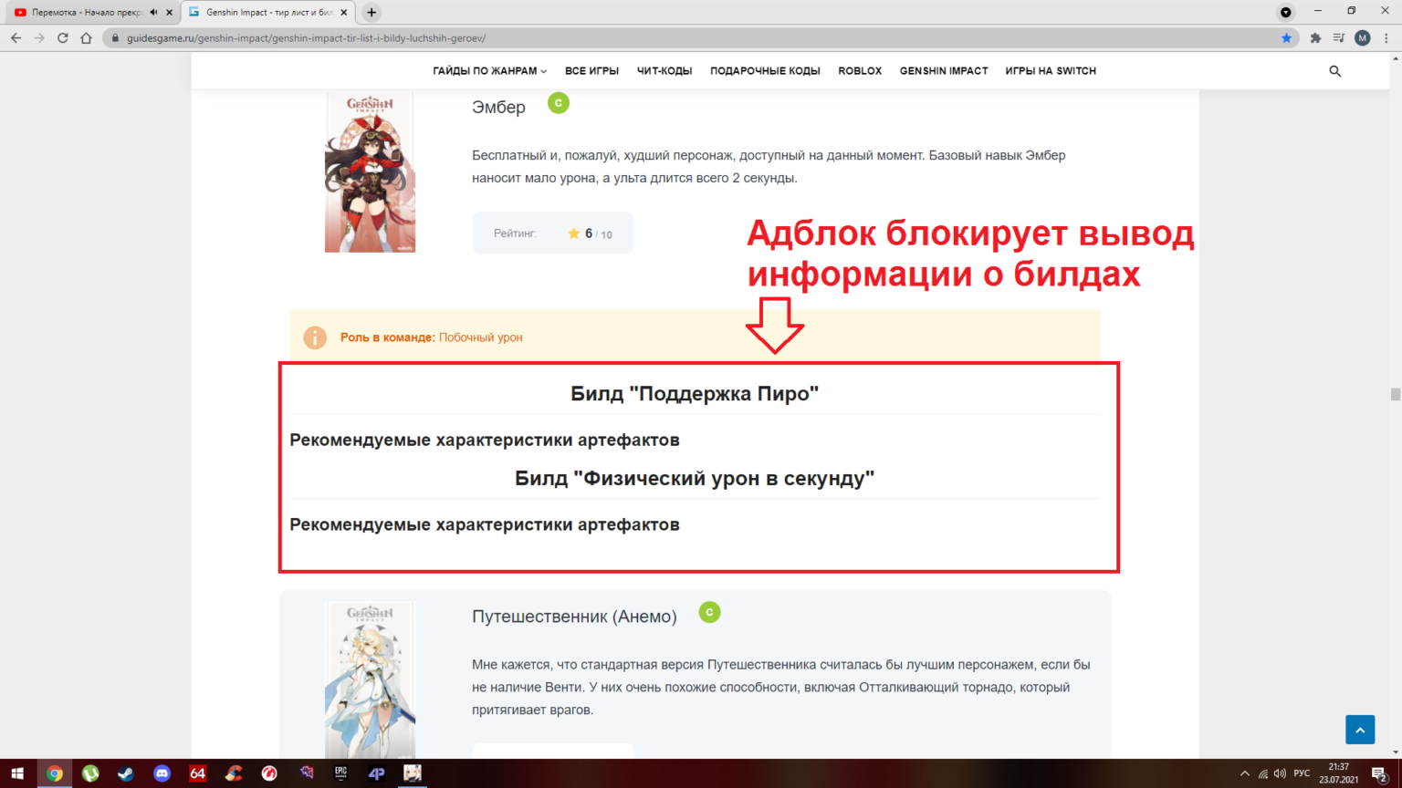Open the browser home page icon
The image size is (1402, 788).
point(86,38)
